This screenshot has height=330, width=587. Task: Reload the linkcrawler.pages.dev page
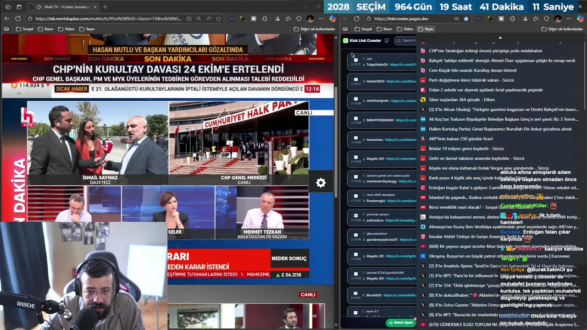pyautogui.click(x=357, y=19)
